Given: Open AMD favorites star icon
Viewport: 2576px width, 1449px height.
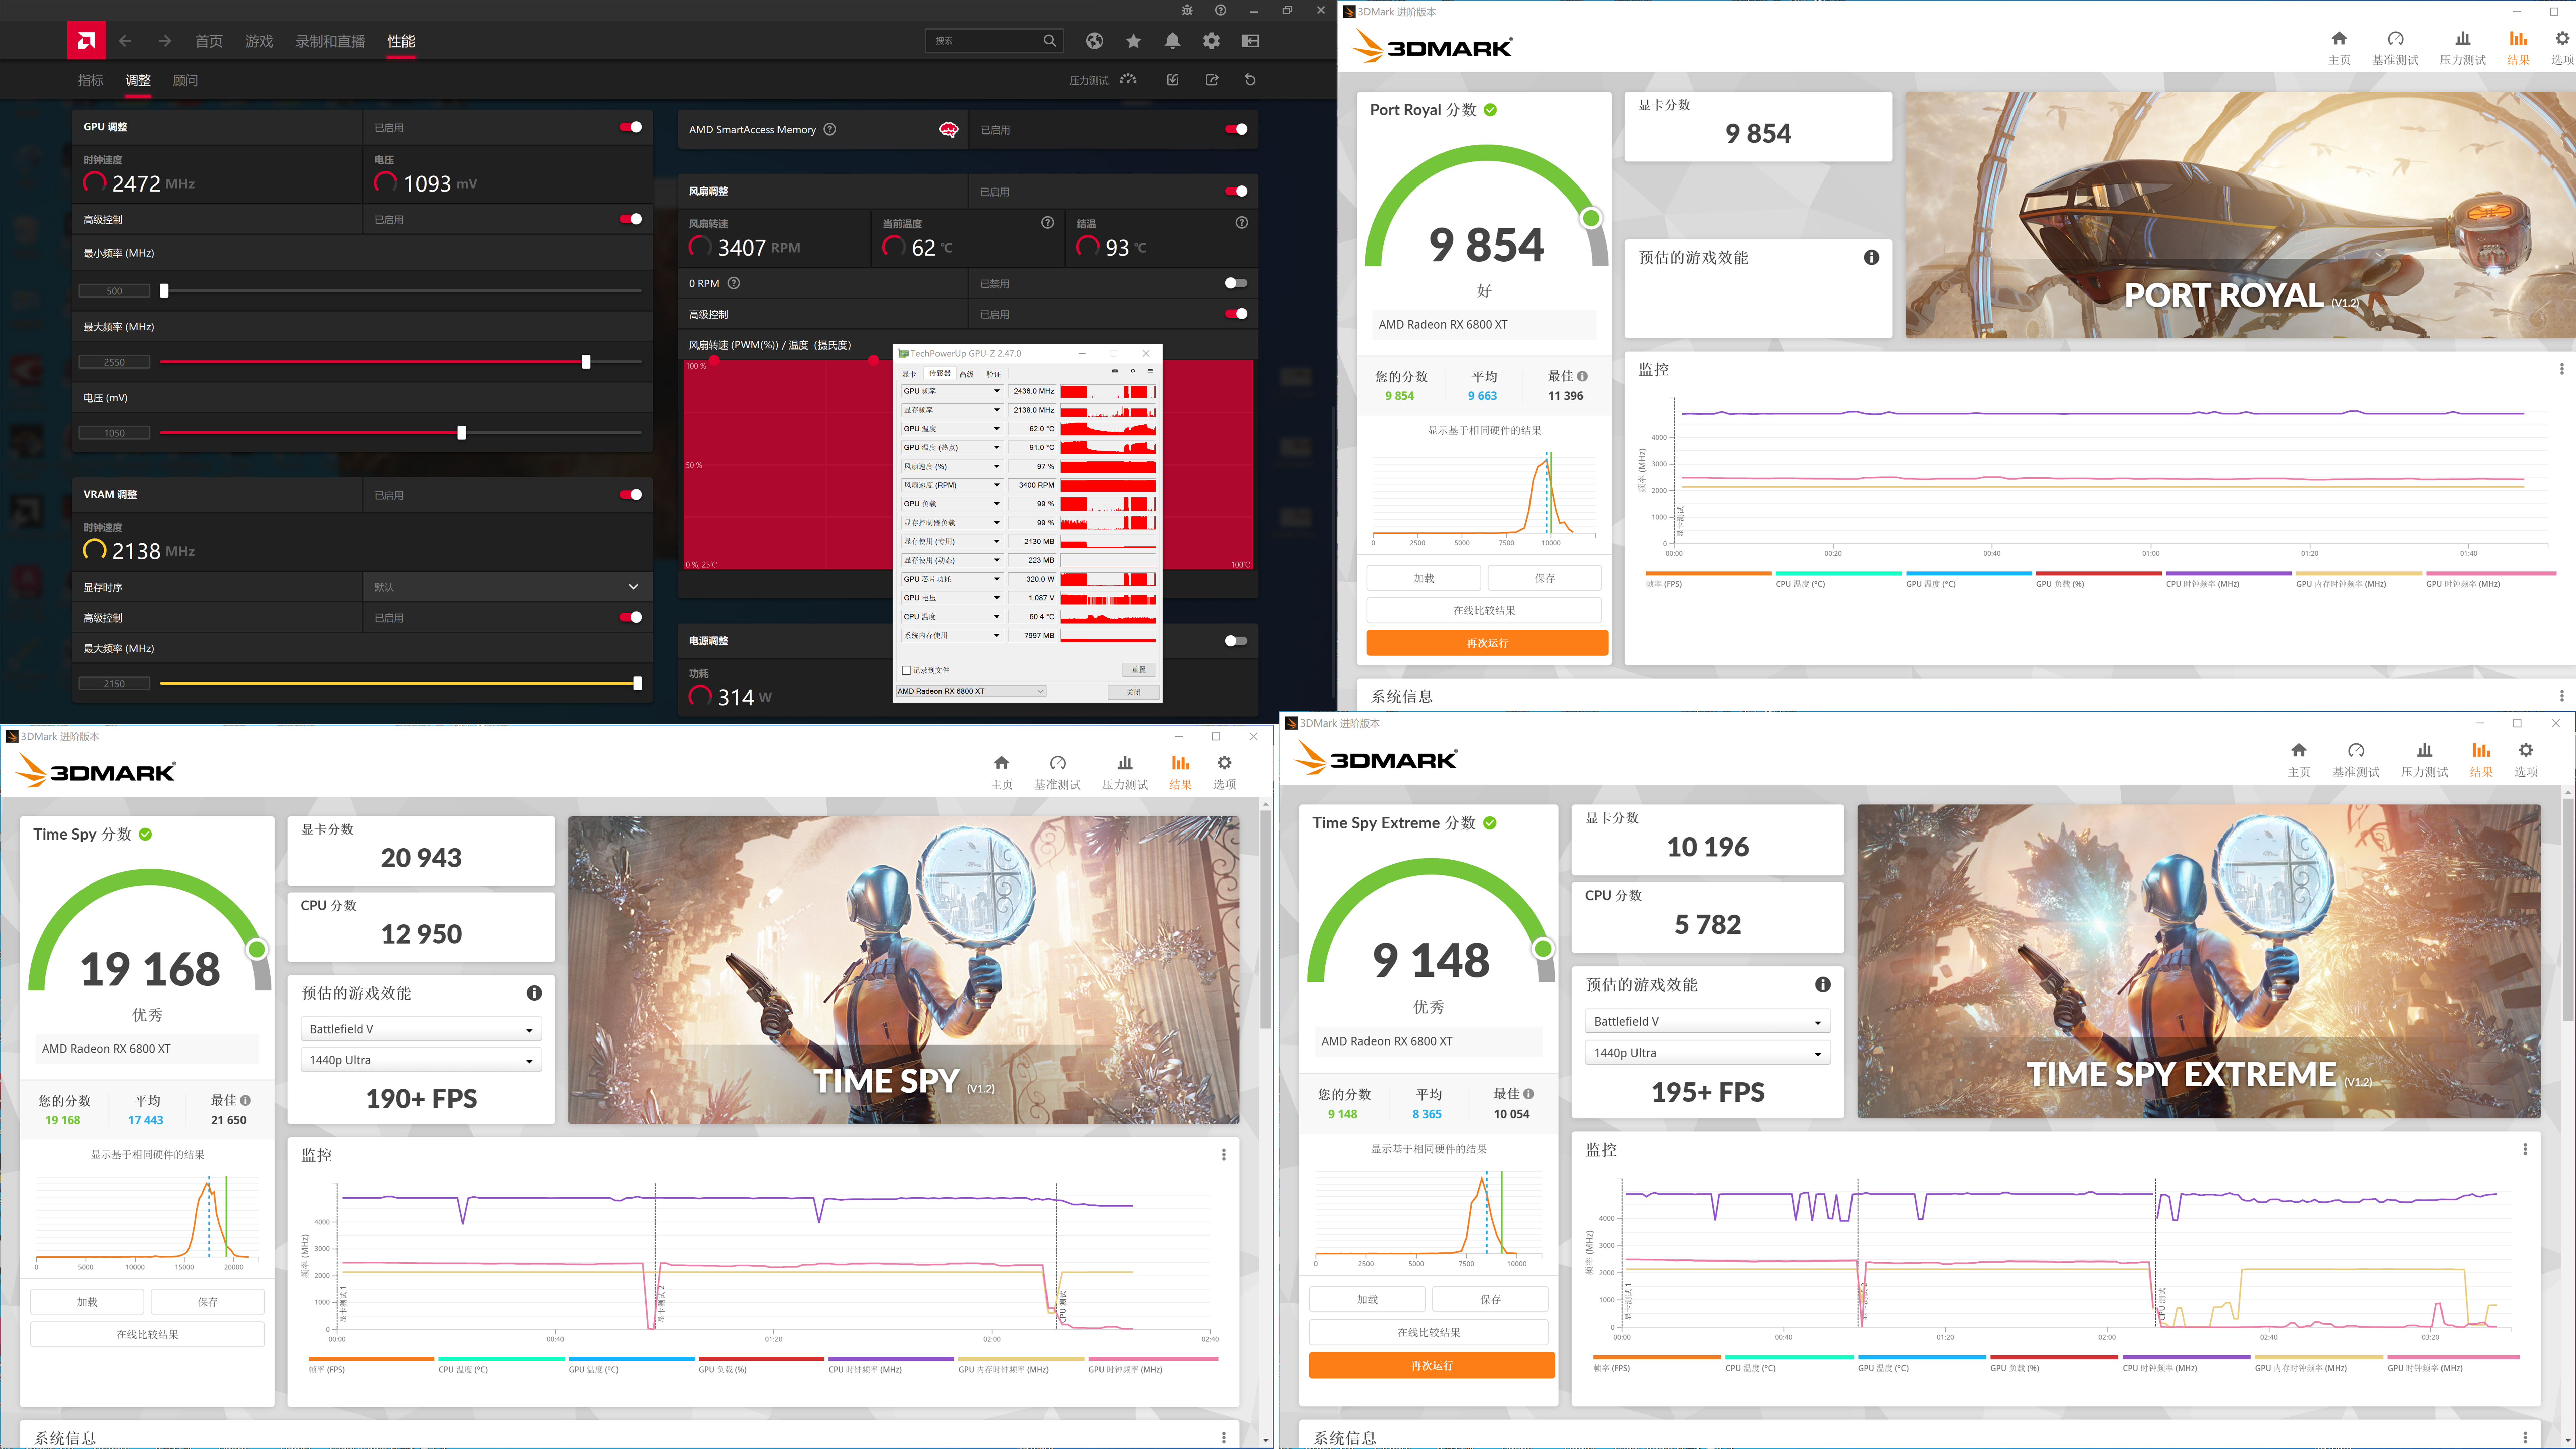Looking at the screenshot, I should [1133, 41].
